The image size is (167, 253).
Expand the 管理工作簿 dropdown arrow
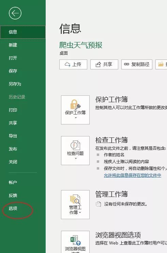(x=80, y=213)
